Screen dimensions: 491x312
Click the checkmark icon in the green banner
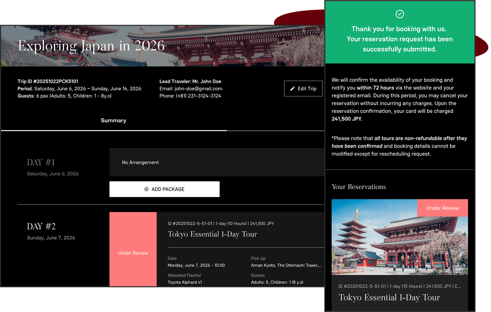click(x=400, y=14)
